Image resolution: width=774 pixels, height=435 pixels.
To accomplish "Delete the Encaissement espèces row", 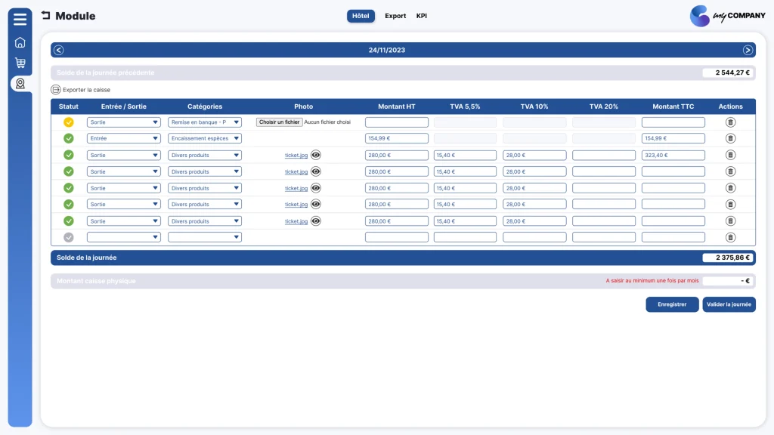I will (731, 138).
